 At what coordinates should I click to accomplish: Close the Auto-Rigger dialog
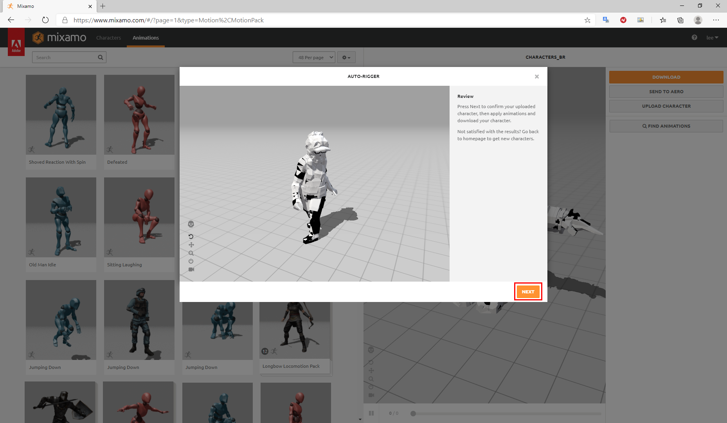[x=537, y=76]
